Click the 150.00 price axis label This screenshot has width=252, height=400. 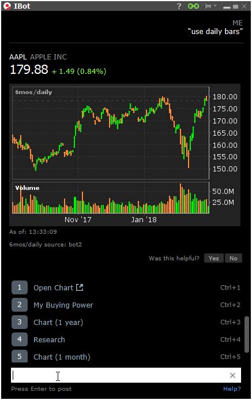pyautogui.click(x=225, y=169)
